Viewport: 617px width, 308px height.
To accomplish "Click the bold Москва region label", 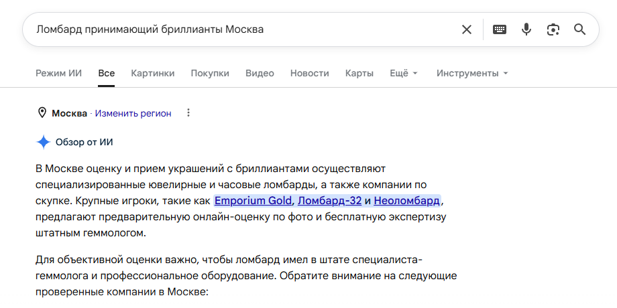I will 69,114.
